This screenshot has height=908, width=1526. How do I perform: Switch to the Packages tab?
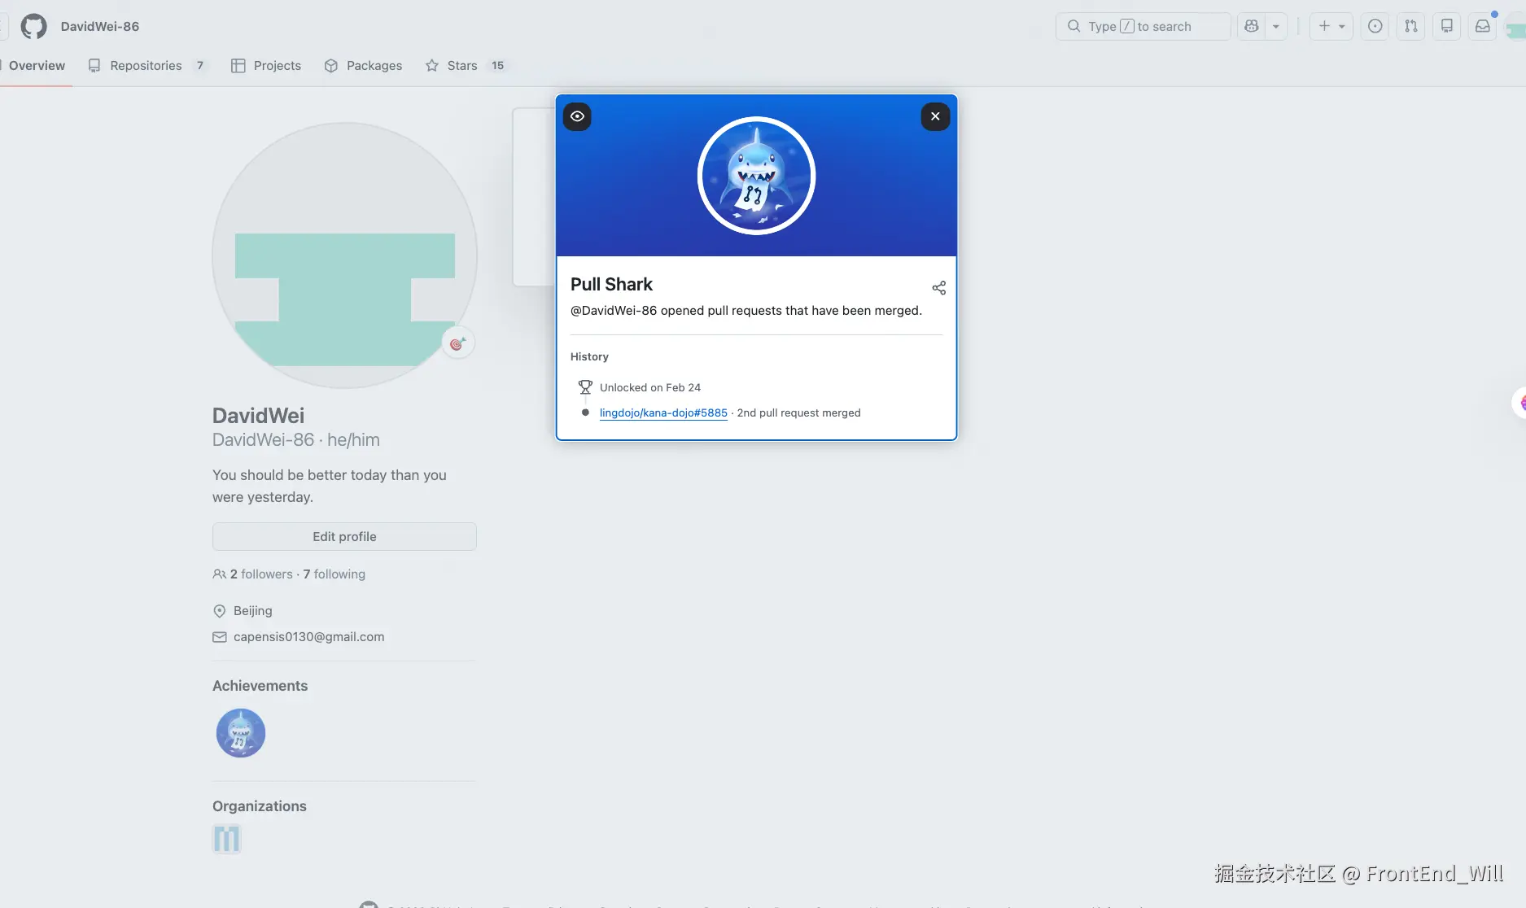click(363, 65)
